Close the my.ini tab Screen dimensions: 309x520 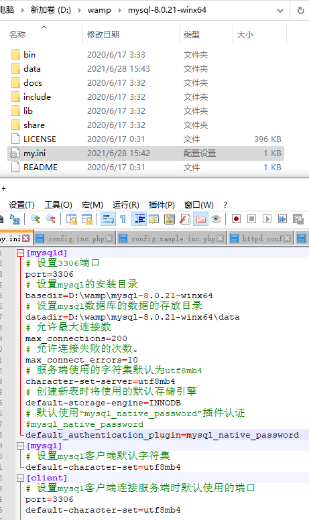click(x=26, y=239)
